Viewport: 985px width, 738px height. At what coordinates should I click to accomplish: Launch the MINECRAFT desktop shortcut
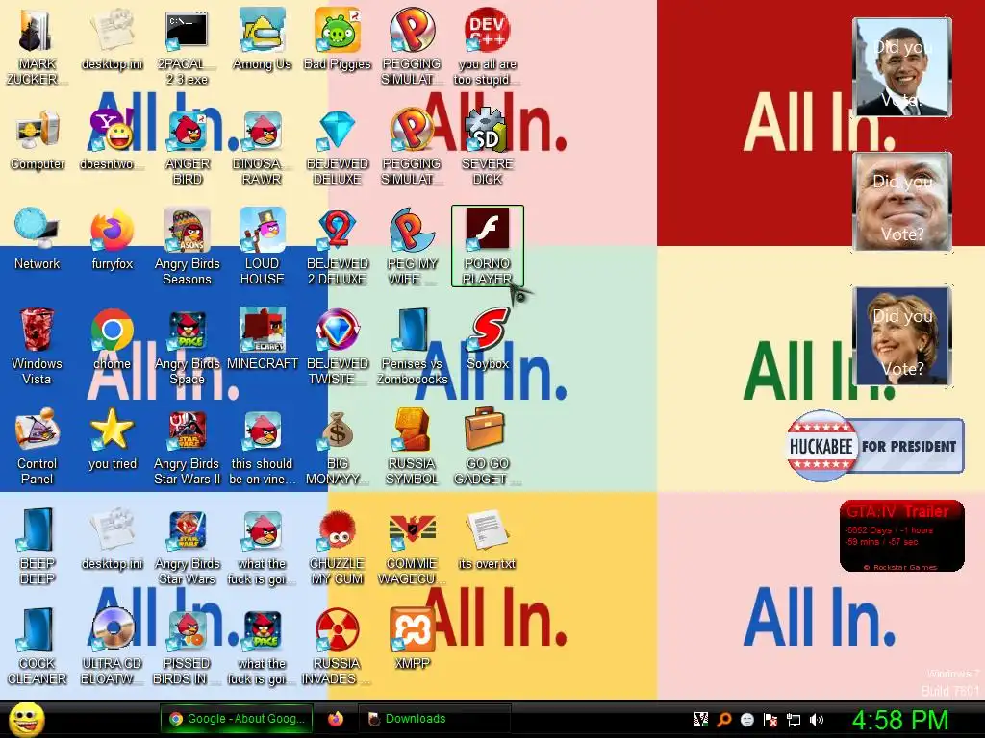[x=262, y=339]
